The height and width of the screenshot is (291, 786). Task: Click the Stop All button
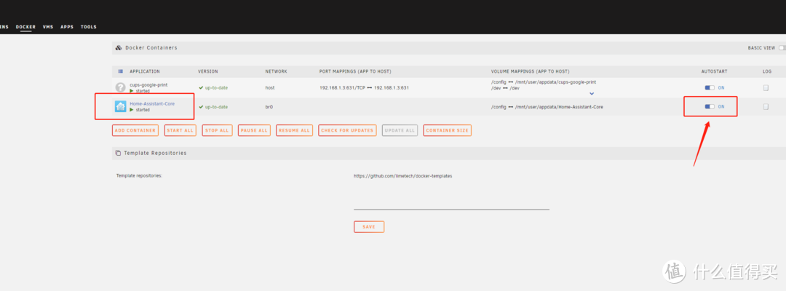pos(217,130)
